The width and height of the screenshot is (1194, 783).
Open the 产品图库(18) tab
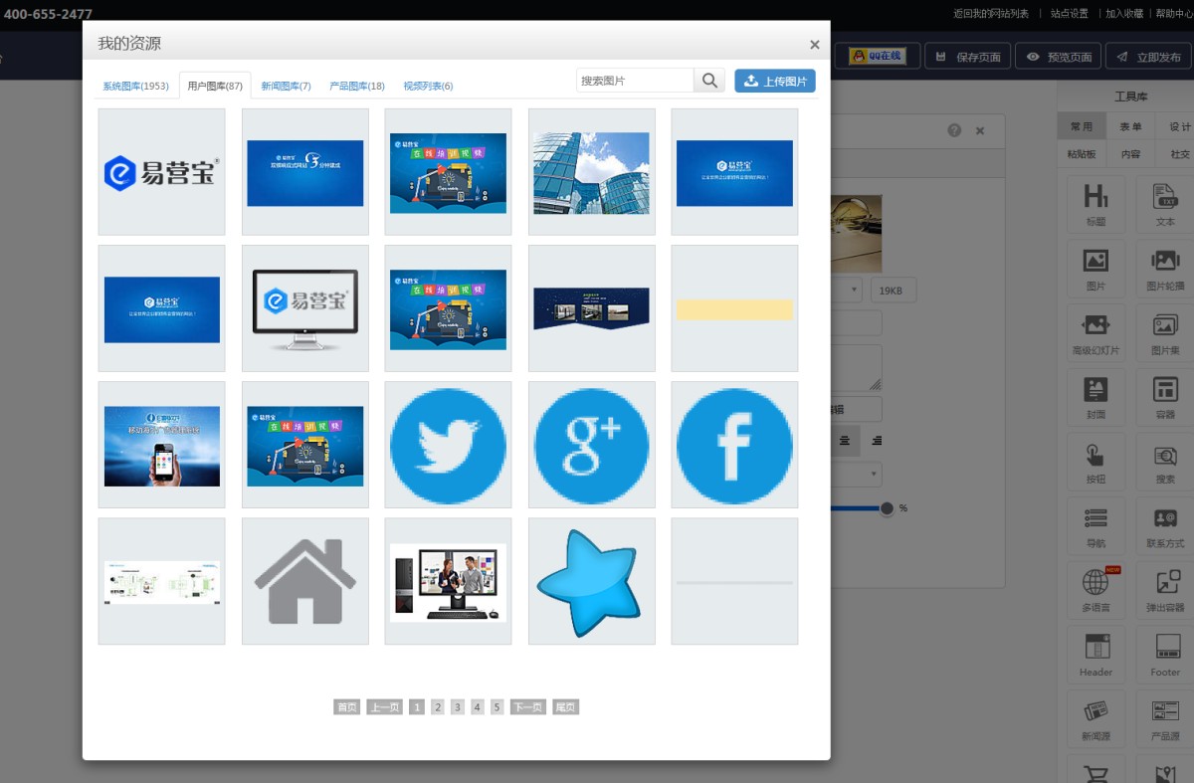pyautogui.click(x=357, y=87)
